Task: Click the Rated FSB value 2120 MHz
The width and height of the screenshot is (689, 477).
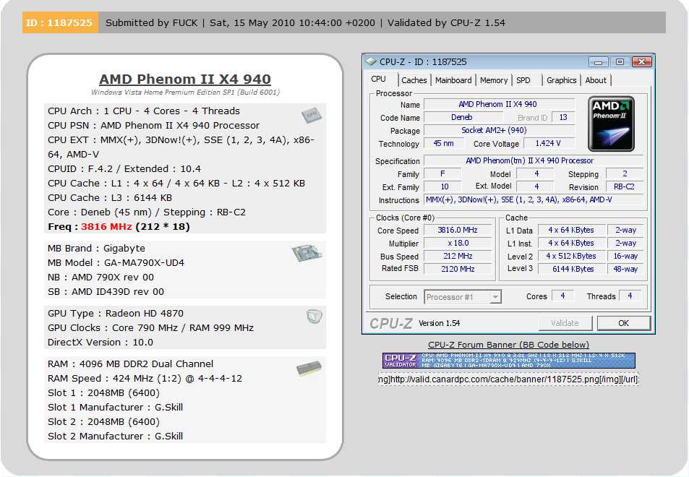Action: pos(458,269)
